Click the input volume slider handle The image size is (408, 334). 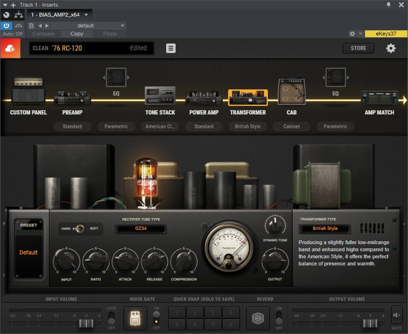86,324
